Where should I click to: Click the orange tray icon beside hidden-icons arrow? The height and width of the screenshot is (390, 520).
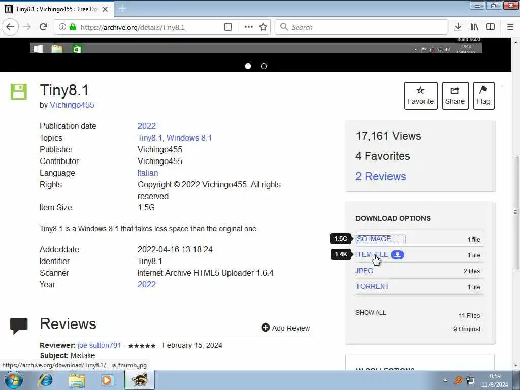click(458, 380)
